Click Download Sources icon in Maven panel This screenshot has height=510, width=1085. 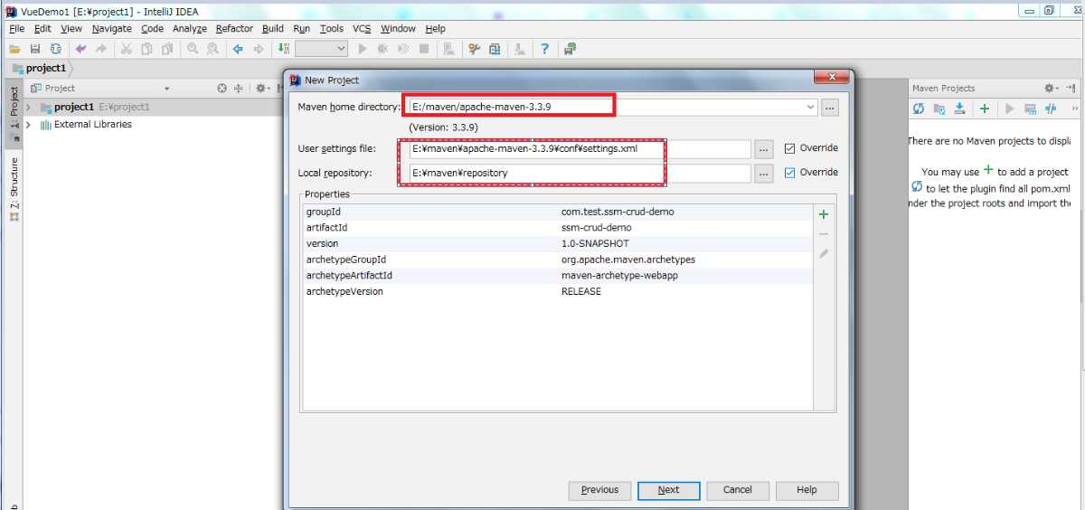tap(960, 109)
